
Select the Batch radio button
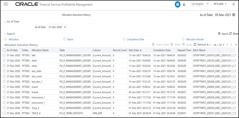coord(65,39)
